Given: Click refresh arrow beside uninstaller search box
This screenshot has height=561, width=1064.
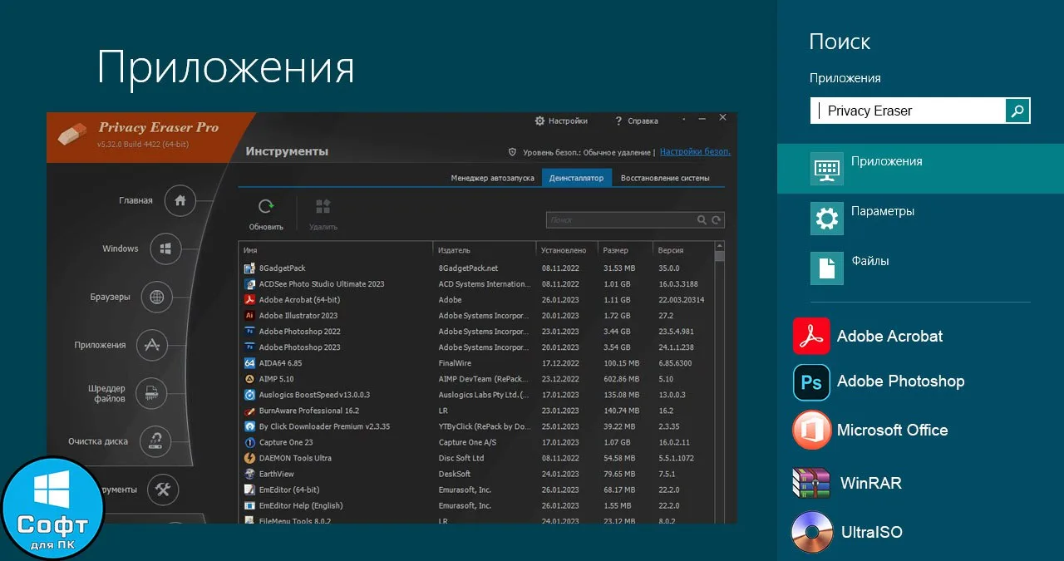Looking at the screenshot, I should [717, 220].
